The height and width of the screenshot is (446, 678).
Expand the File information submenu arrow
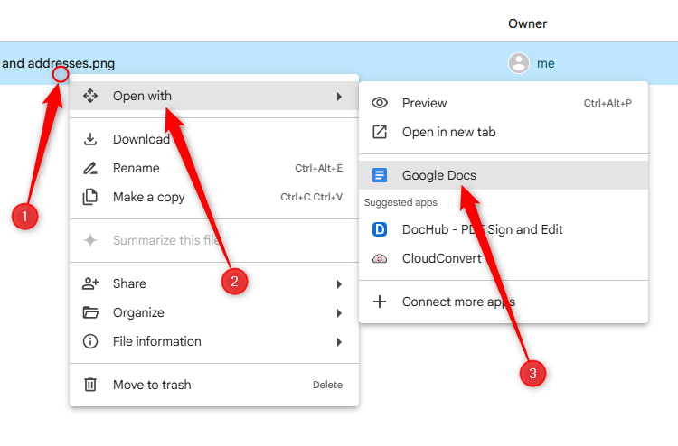pyautogui.click(x=339, y=341)
